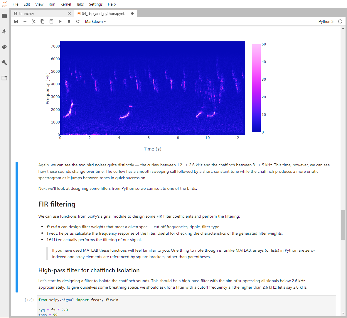
Task: Click the firwin bullet item
Action: tap(134, 227)
